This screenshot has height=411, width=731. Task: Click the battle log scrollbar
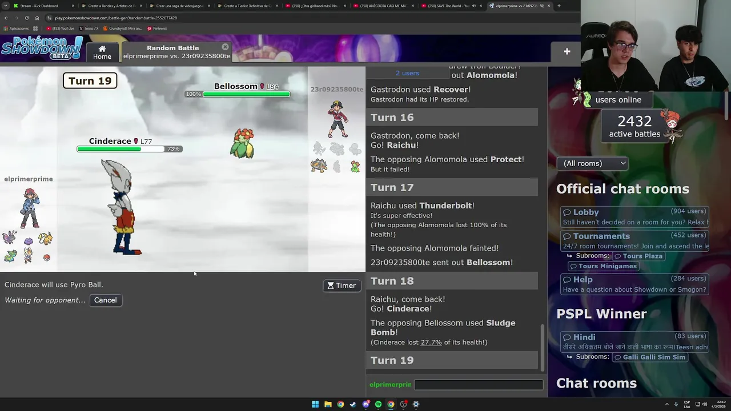(543, 347)
